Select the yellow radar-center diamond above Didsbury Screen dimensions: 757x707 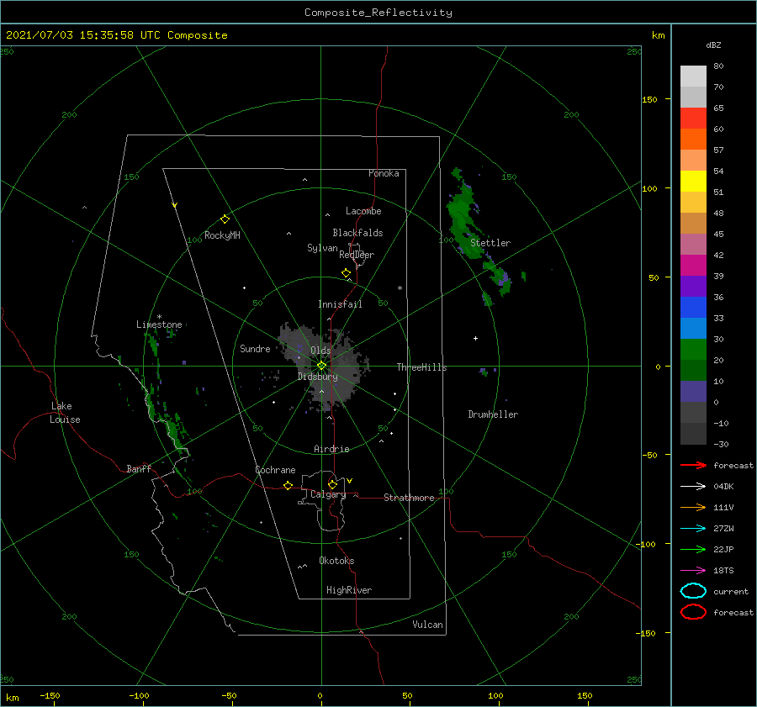pos(321,366)
